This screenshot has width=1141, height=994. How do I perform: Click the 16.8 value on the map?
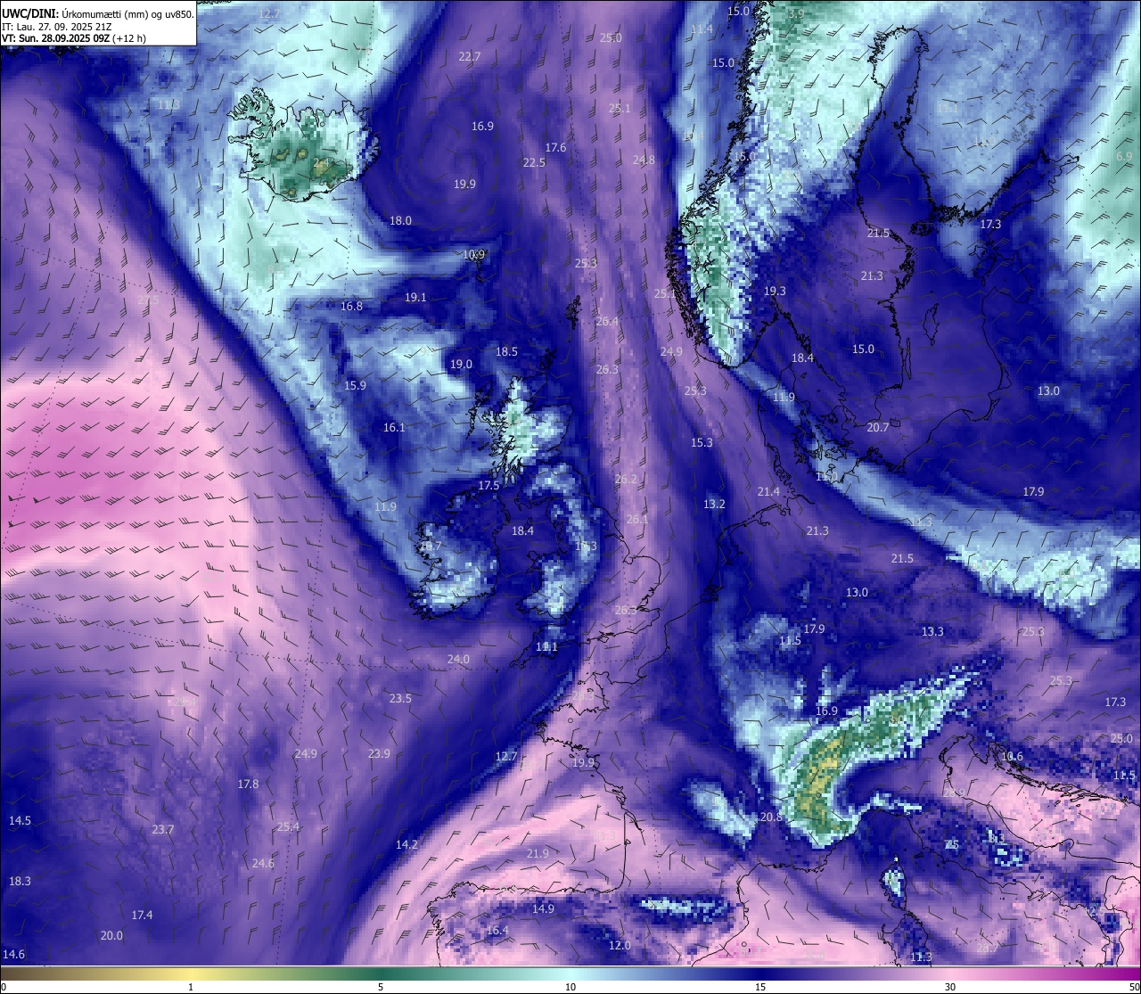point(352,307)
